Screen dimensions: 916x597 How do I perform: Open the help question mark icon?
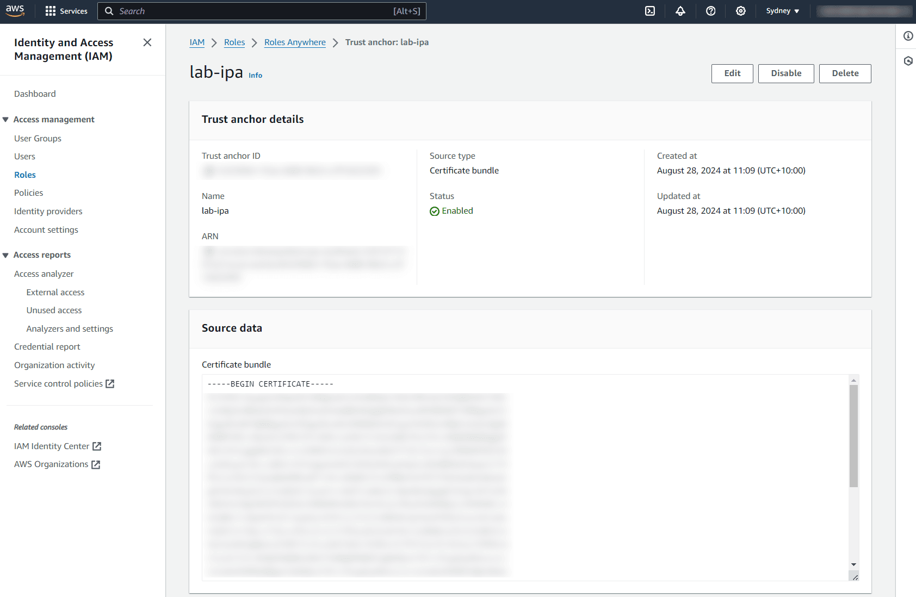(x=711, y=11)
